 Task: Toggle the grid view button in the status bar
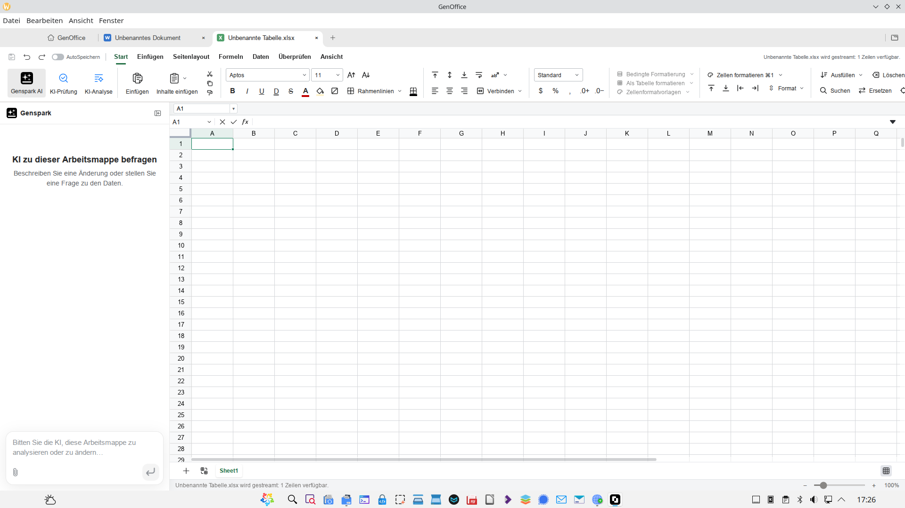[x=886, y=471]
